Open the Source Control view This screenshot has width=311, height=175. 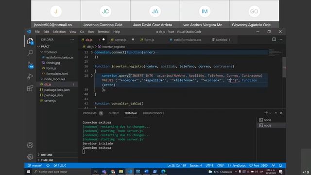[30, 65]
